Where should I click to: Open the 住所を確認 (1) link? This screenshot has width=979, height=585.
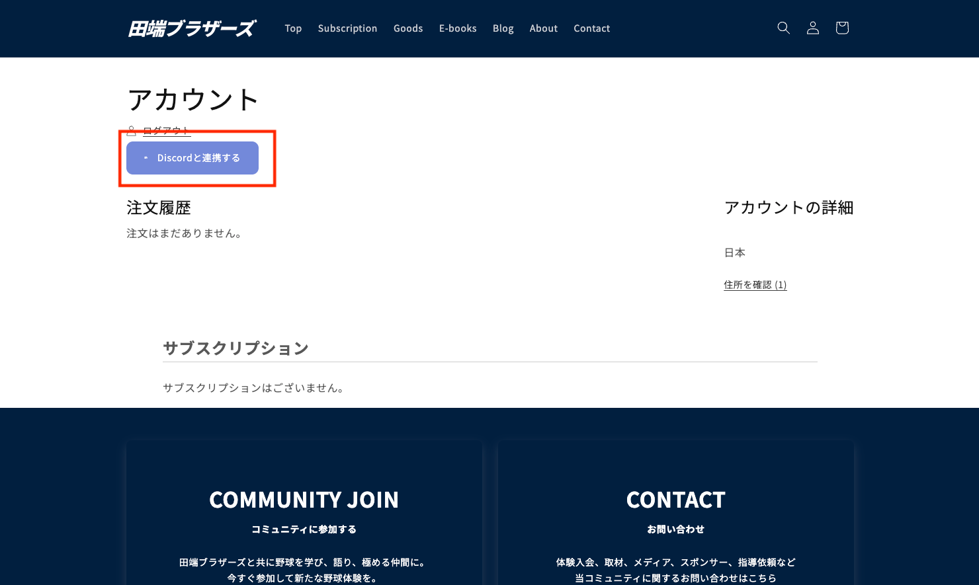coord(755,285)
